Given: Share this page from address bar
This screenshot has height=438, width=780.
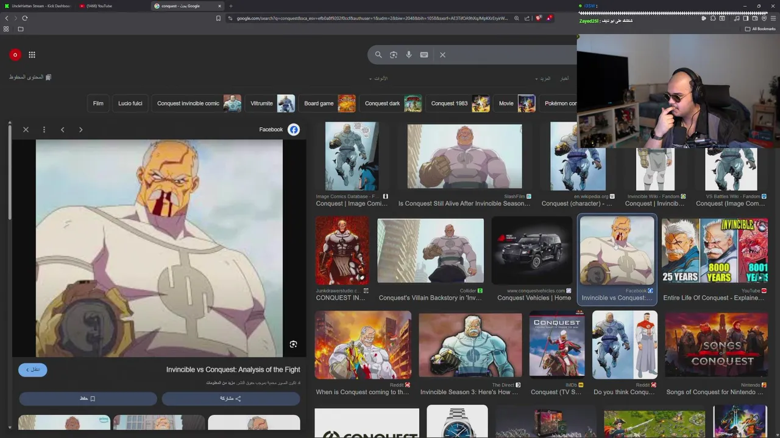Looking at the screenshot, I should coord(527,18).
